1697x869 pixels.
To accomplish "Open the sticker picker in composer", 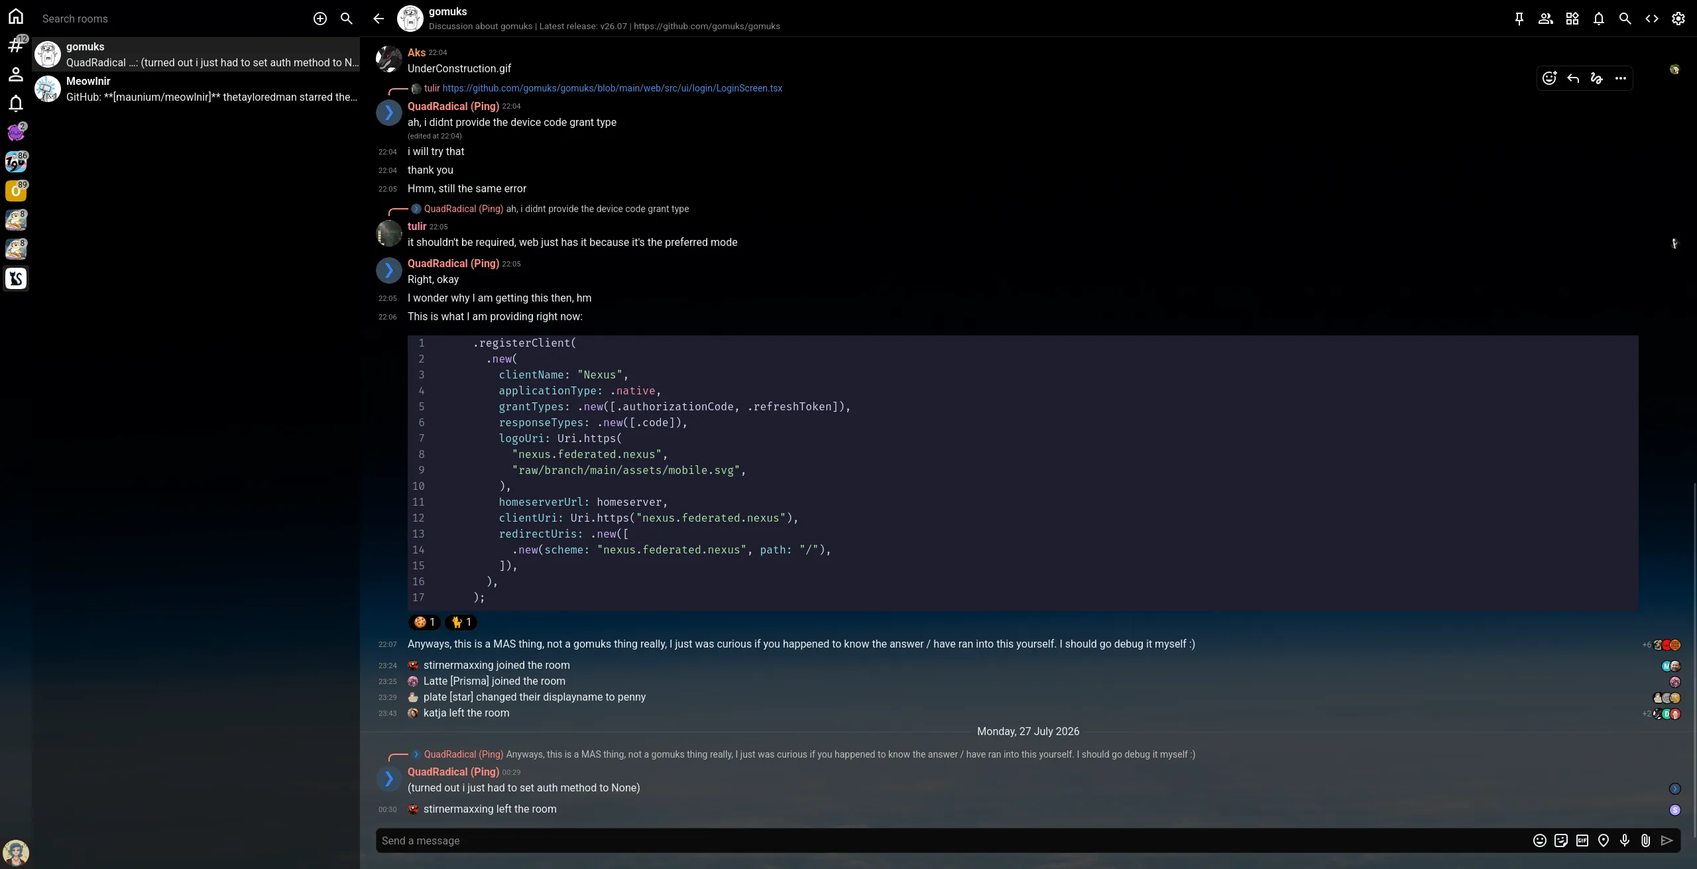I will tap(1561, 840).
